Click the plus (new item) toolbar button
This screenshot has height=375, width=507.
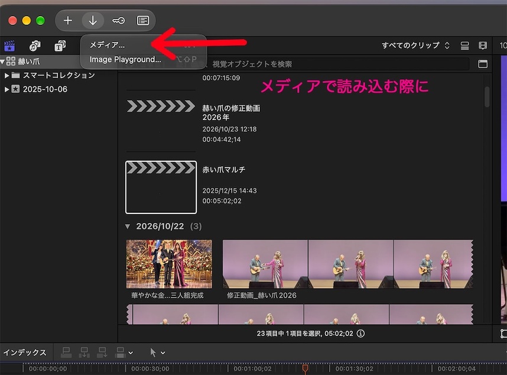pyautogui.click(x=67, y=21)
